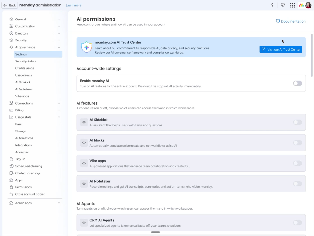Open the user profile avatar
The image size is (314, 236).
[308, 5]
